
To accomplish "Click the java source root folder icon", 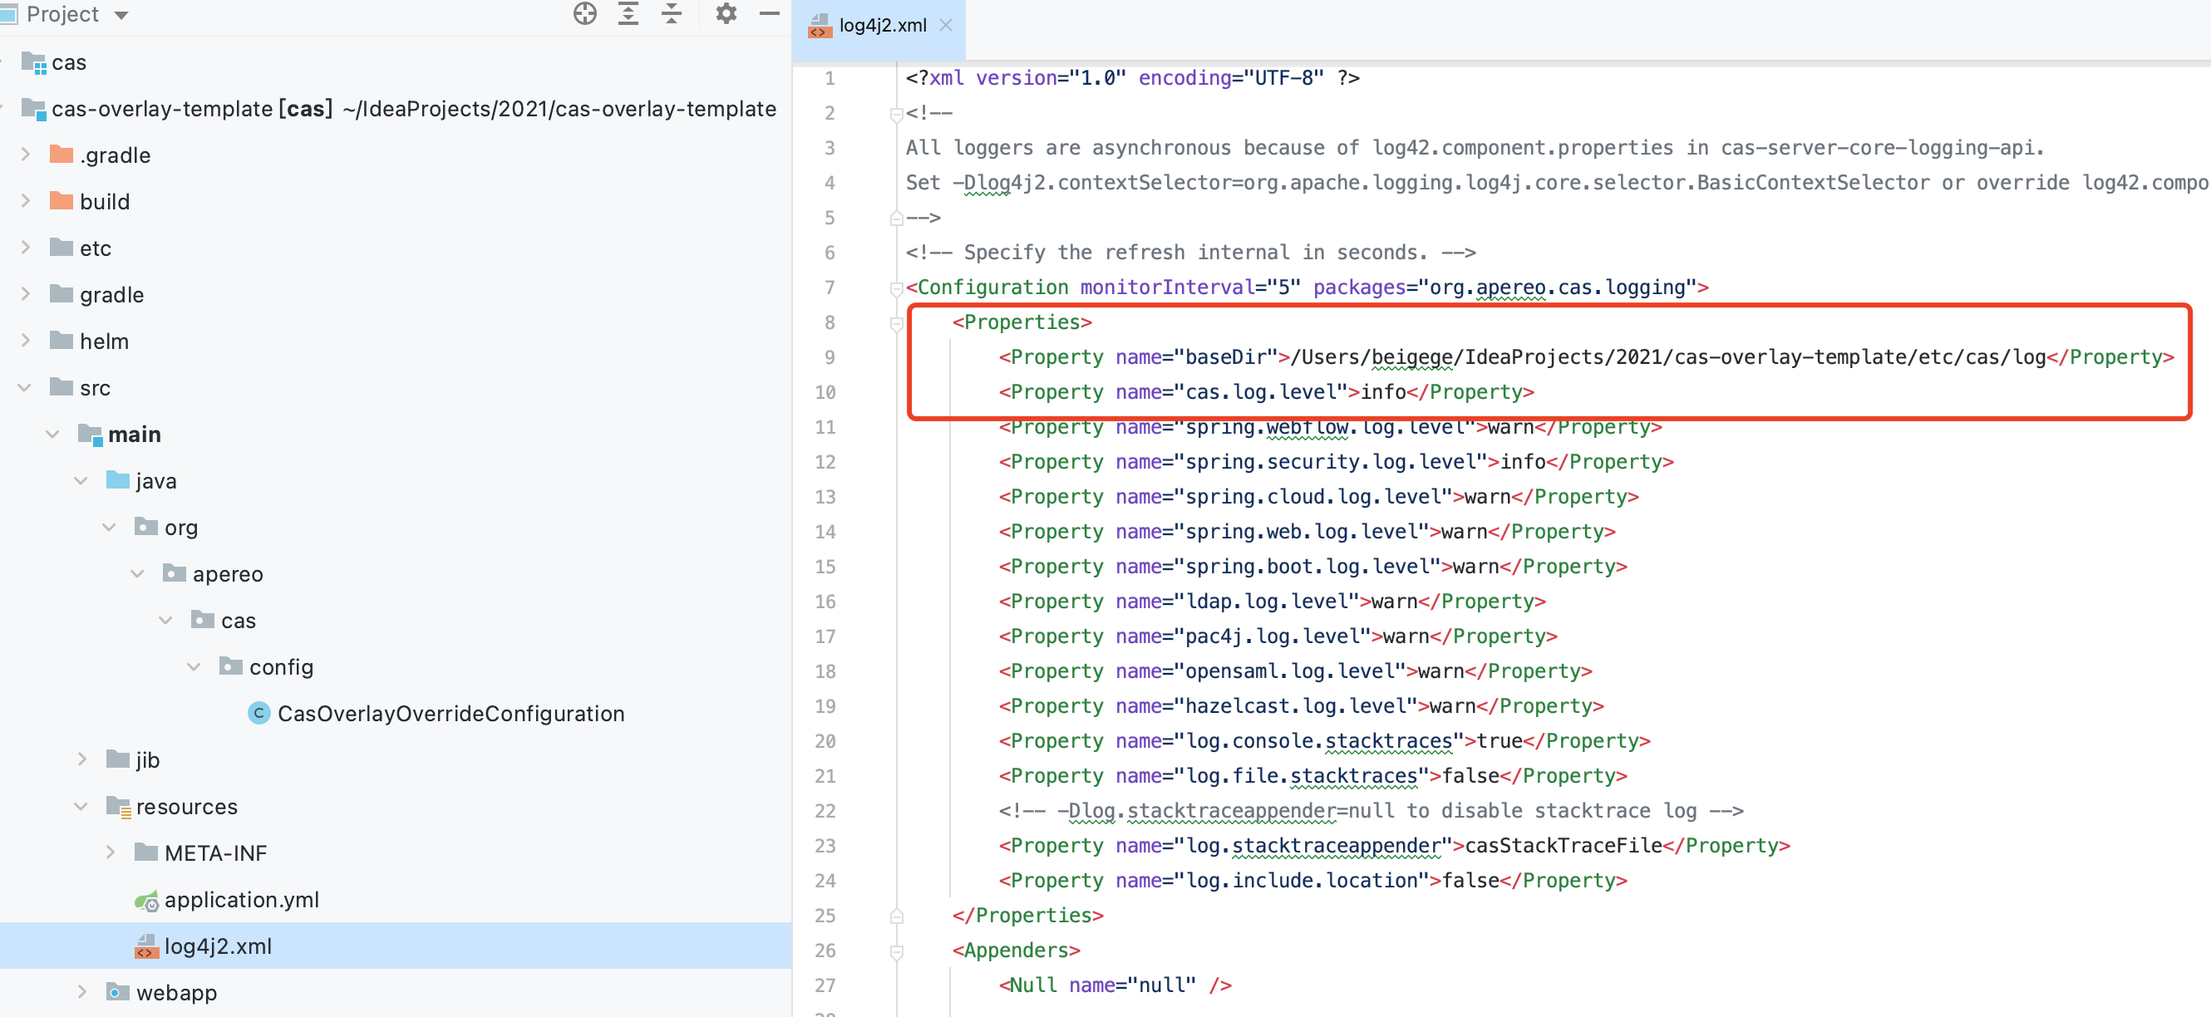I will click(x=118, y=479).
